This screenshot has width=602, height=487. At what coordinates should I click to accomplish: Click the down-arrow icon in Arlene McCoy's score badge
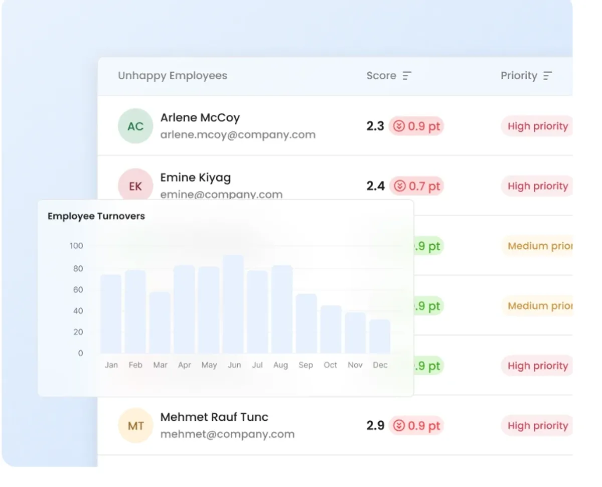point(399,126)
